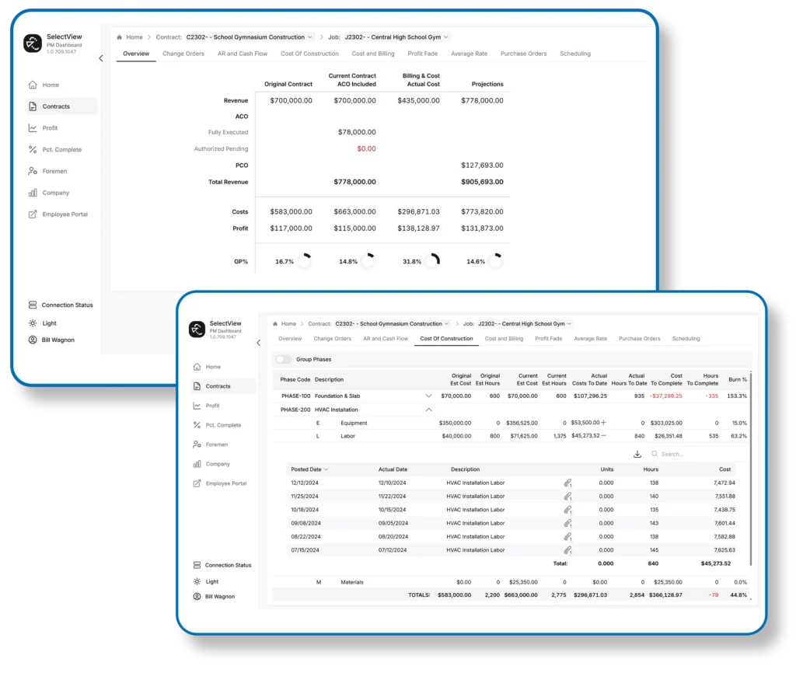Click the download icon above the cost table
Viewport: 796px width, 673px height.
pyautogui.click(x=637, y=453)
